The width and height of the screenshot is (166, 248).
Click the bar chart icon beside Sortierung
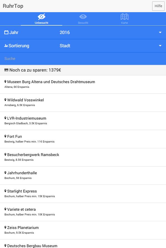pyautogui.click(x=6, y=46)
